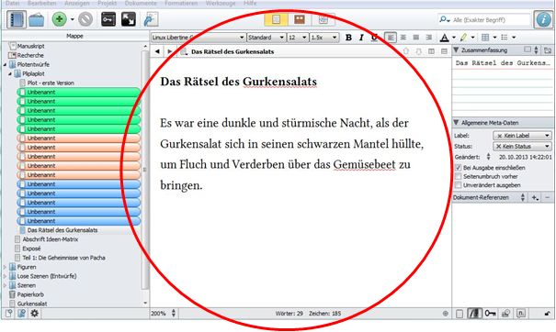Click the binder footer gear icon

(x=34, y=314)
